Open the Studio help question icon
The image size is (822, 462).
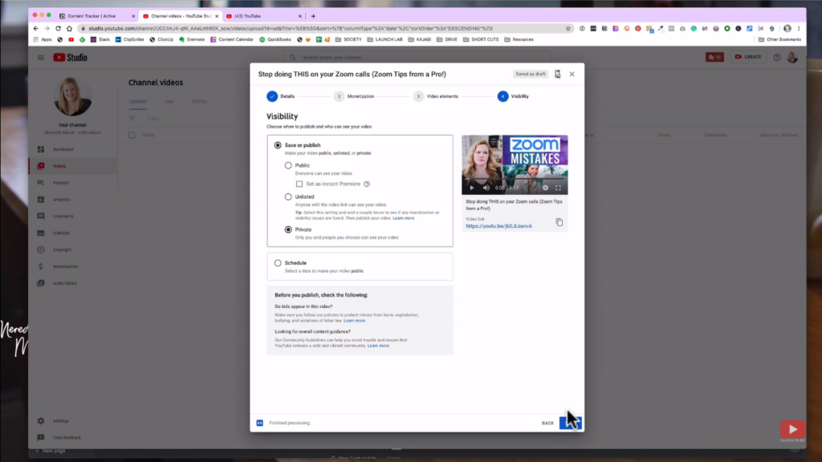777,57
